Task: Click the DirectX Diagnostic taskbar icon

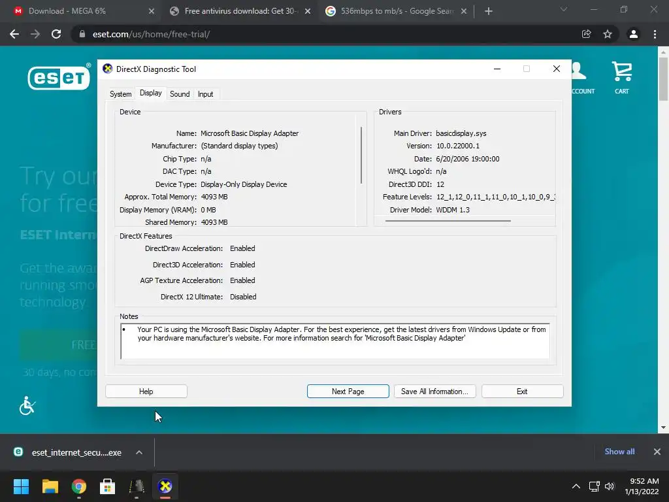Action: (x=165, y=486)
